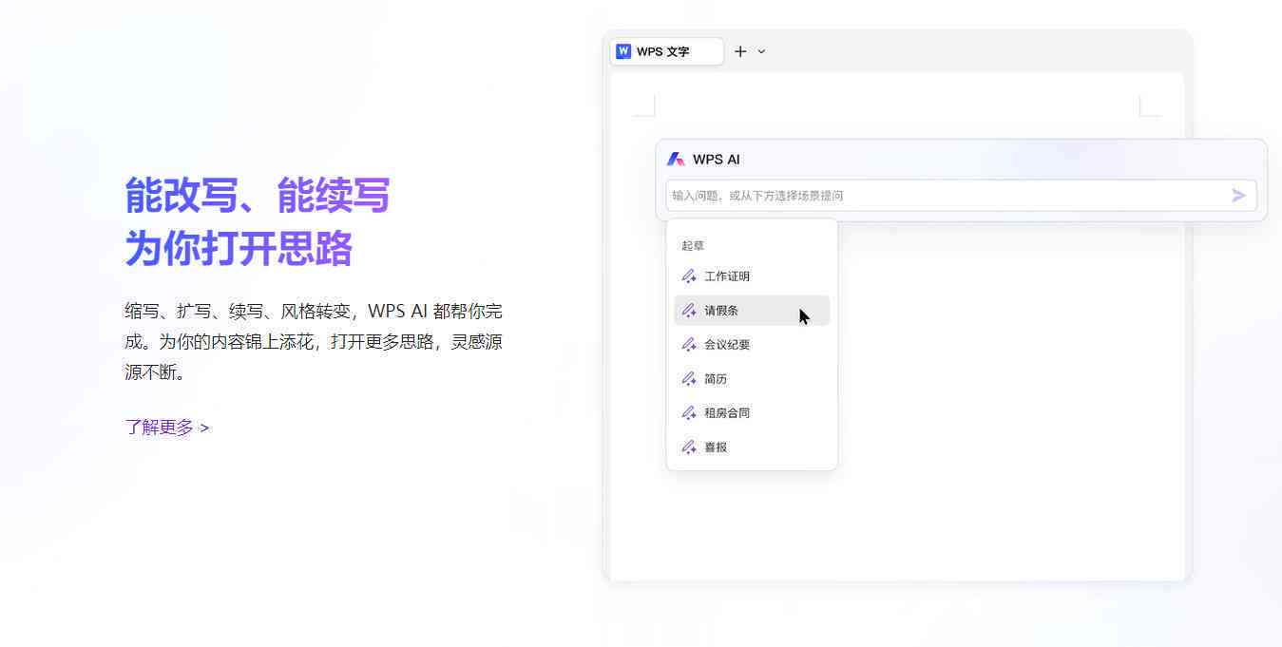
Task: Select 租房合同 from the draft menu
Action: pos(752,413)
